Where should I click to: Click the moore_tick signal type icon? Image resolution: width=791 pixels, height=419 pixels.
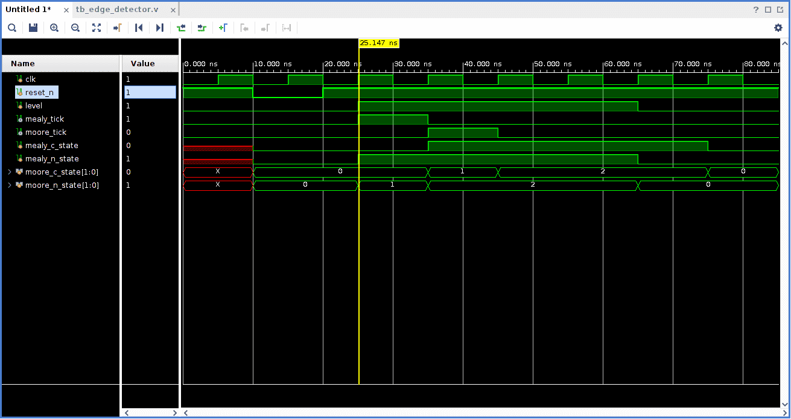[19, 132]
